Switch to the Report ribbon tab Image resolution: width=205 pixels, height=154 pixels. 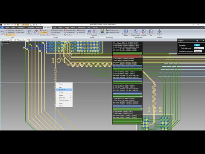coord(60,27)
